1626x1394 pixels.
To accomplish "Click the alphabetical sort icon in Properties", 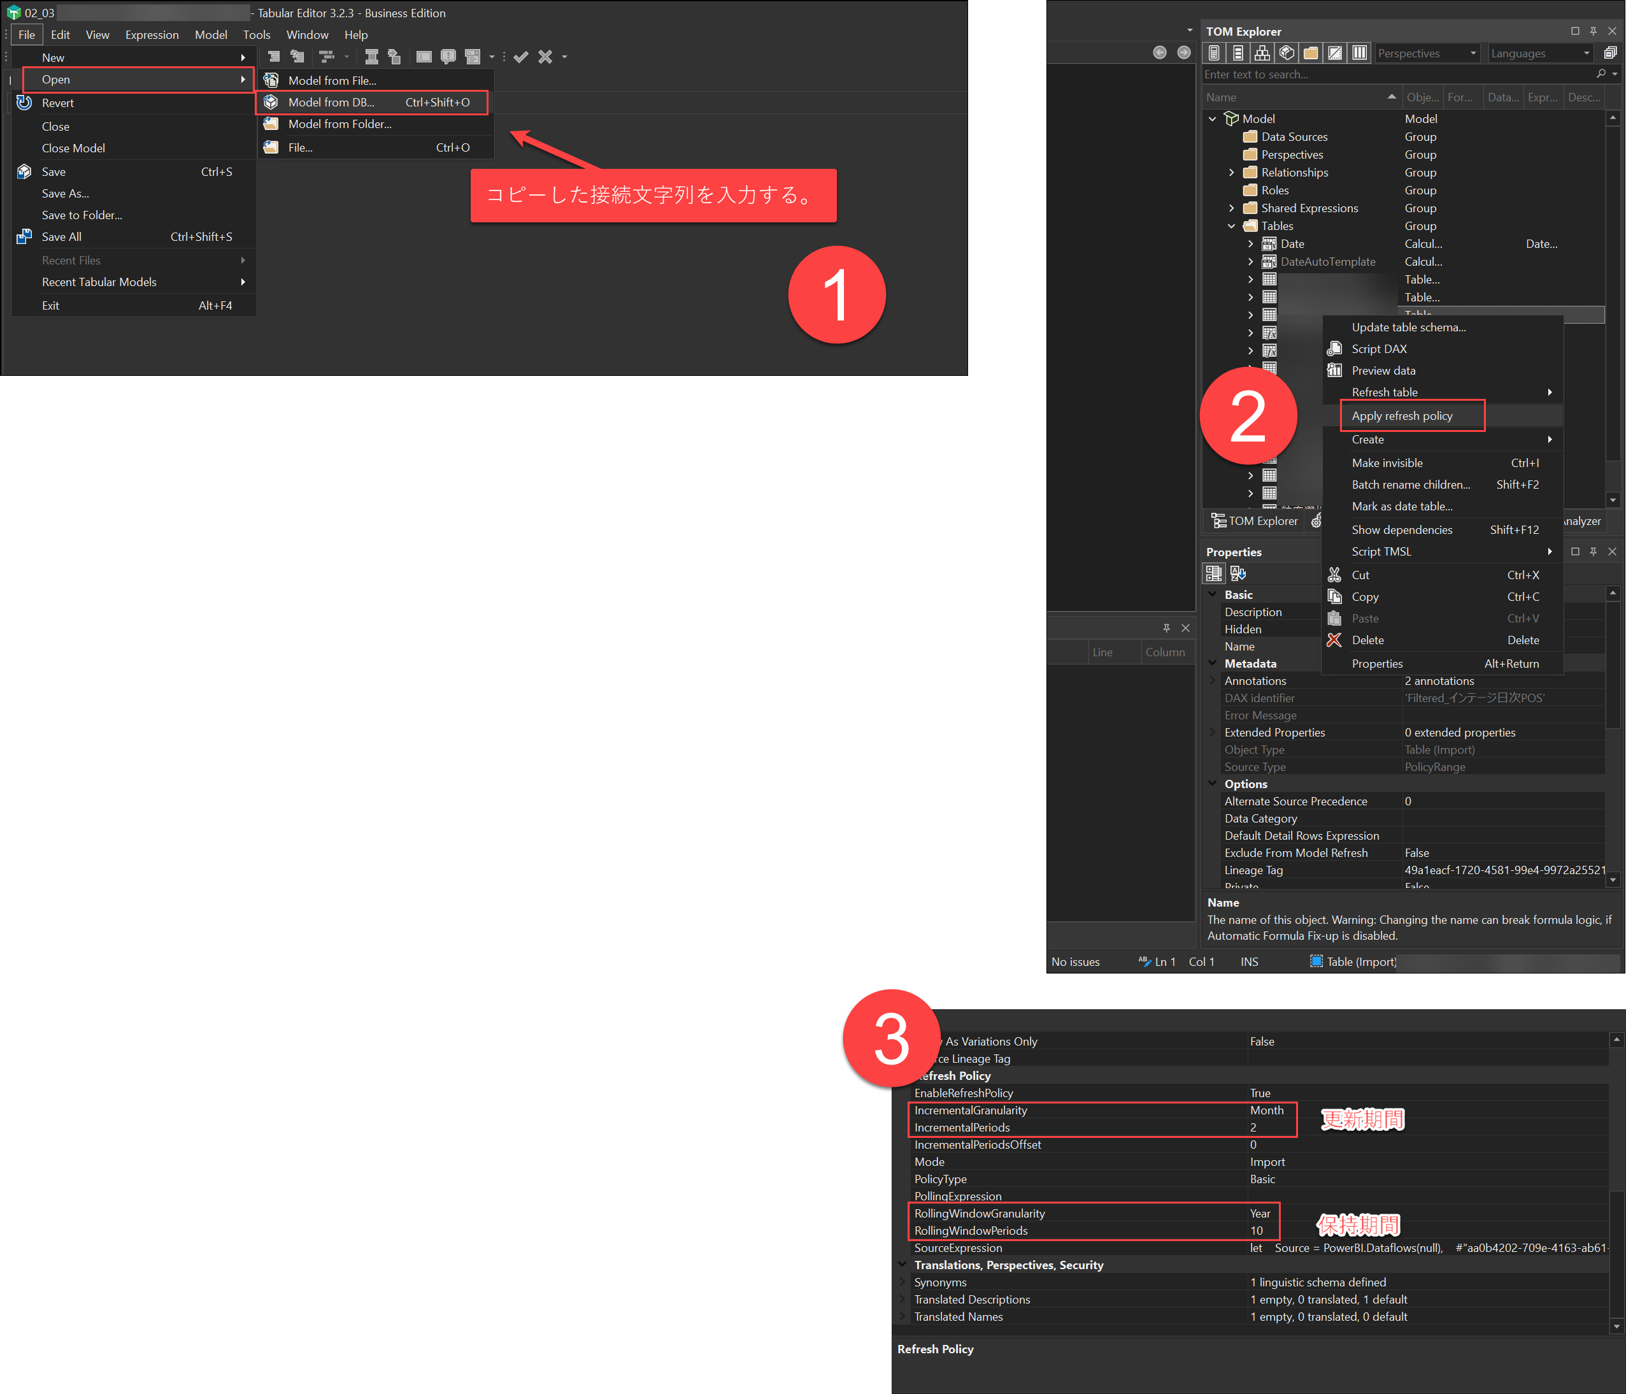I will [1238, 574].
